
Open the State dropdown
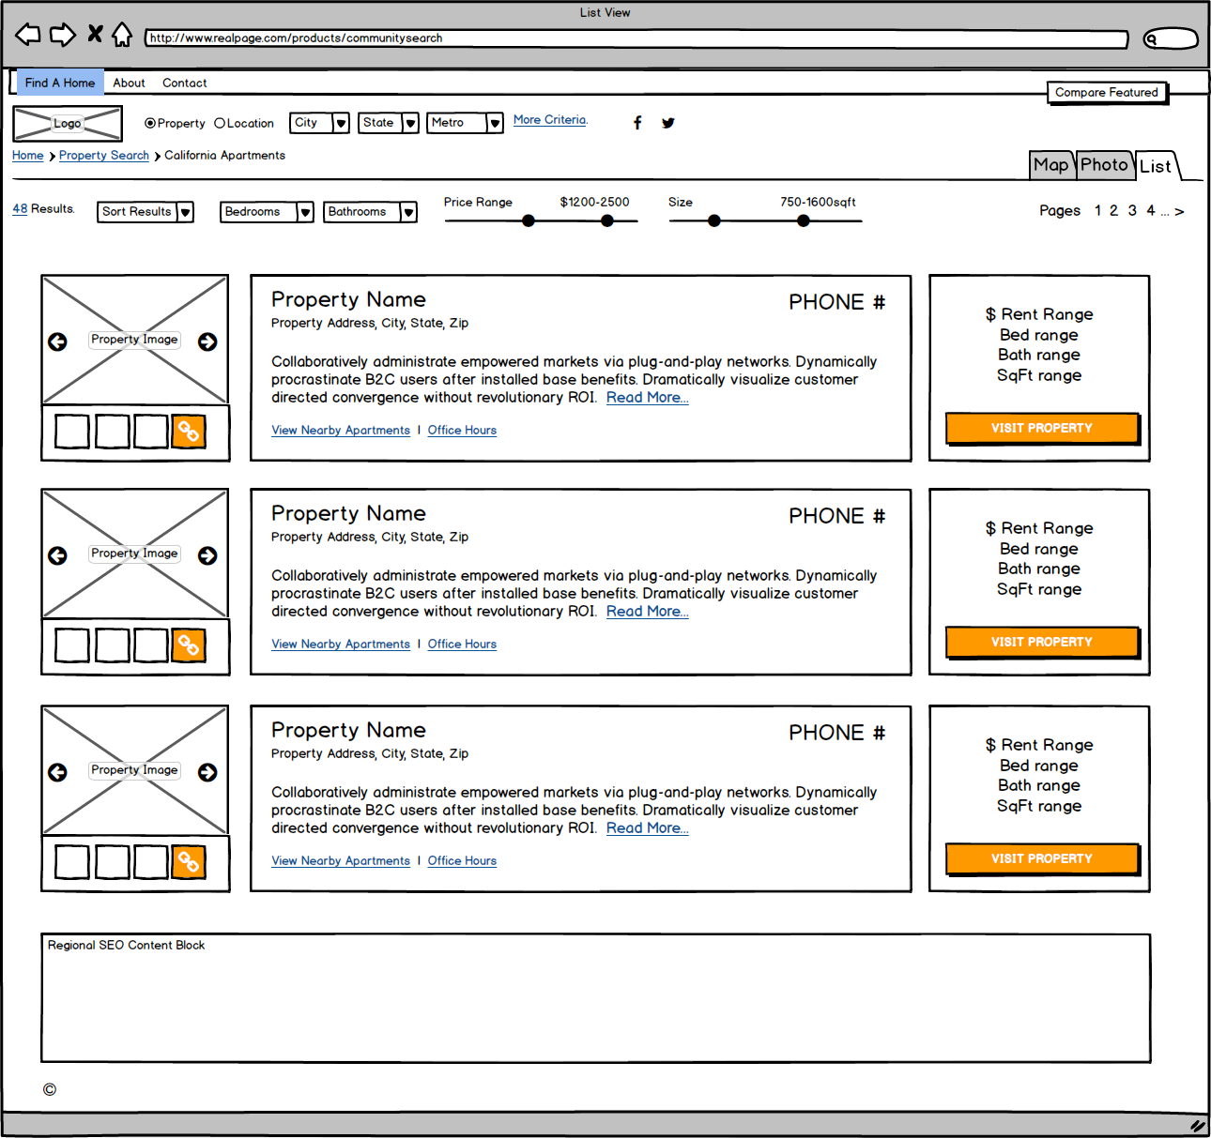[389, 123]
